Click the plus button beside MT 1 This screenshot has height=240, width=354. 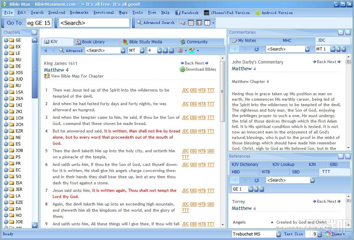338,49
